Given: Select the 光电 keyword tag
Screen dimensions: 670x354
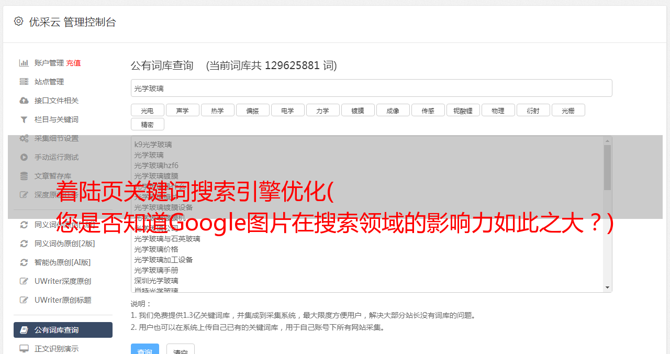Looking at the screenshot, I should tap(147, 110).
